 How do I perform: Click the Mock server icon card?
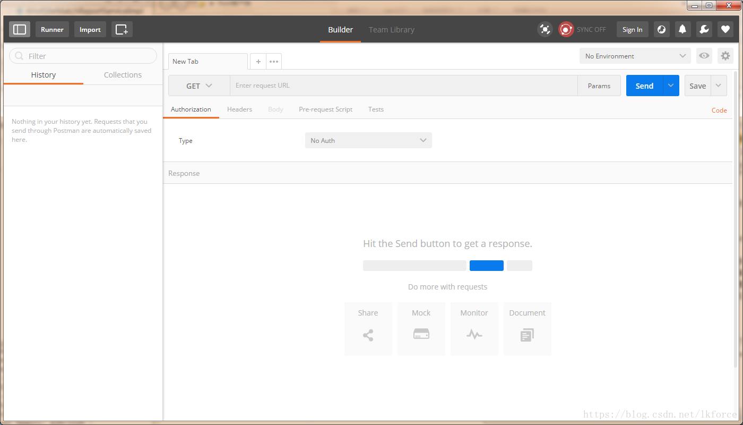(421, 329)
